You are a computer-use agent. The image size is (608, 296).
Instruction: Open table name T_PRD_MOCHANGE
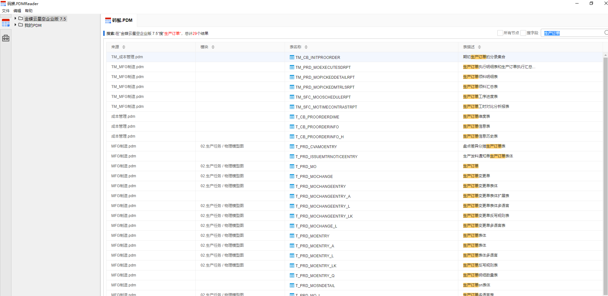coord(314,176)
